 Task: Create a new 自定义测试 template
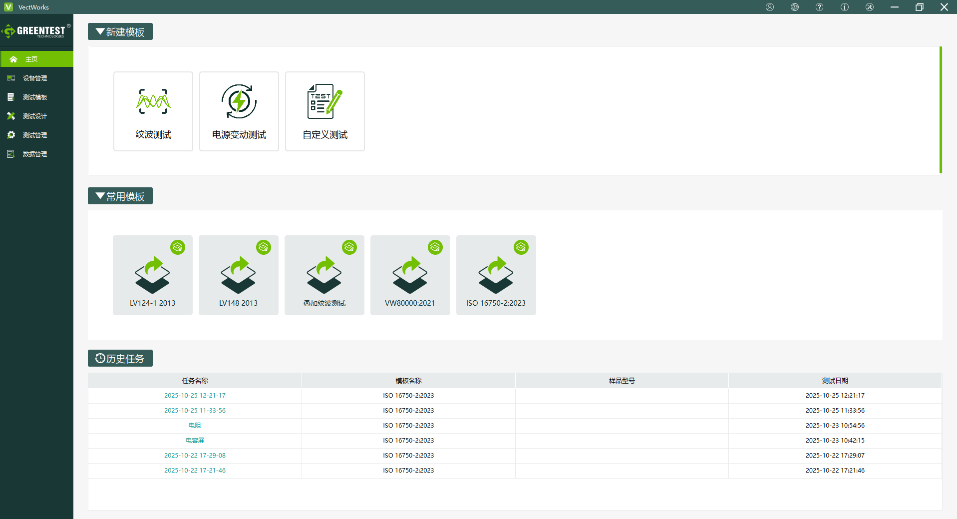[325, 111]
